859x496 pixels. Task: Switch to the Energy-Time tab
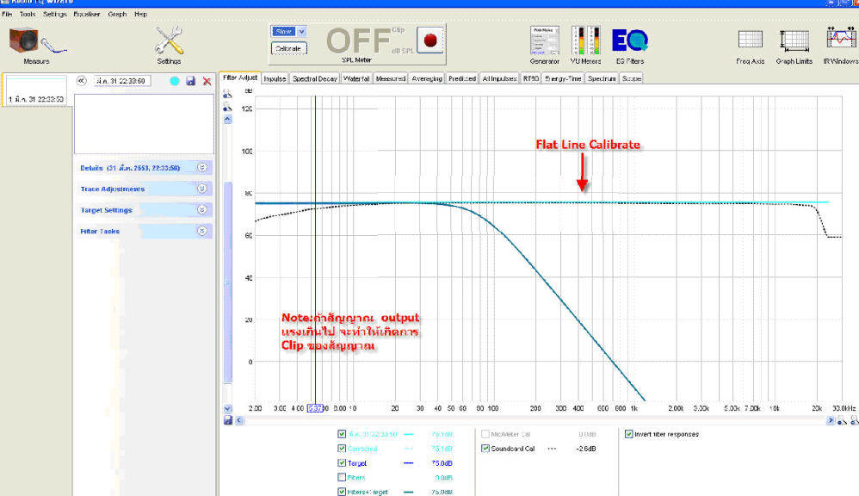tap(563, 79)
